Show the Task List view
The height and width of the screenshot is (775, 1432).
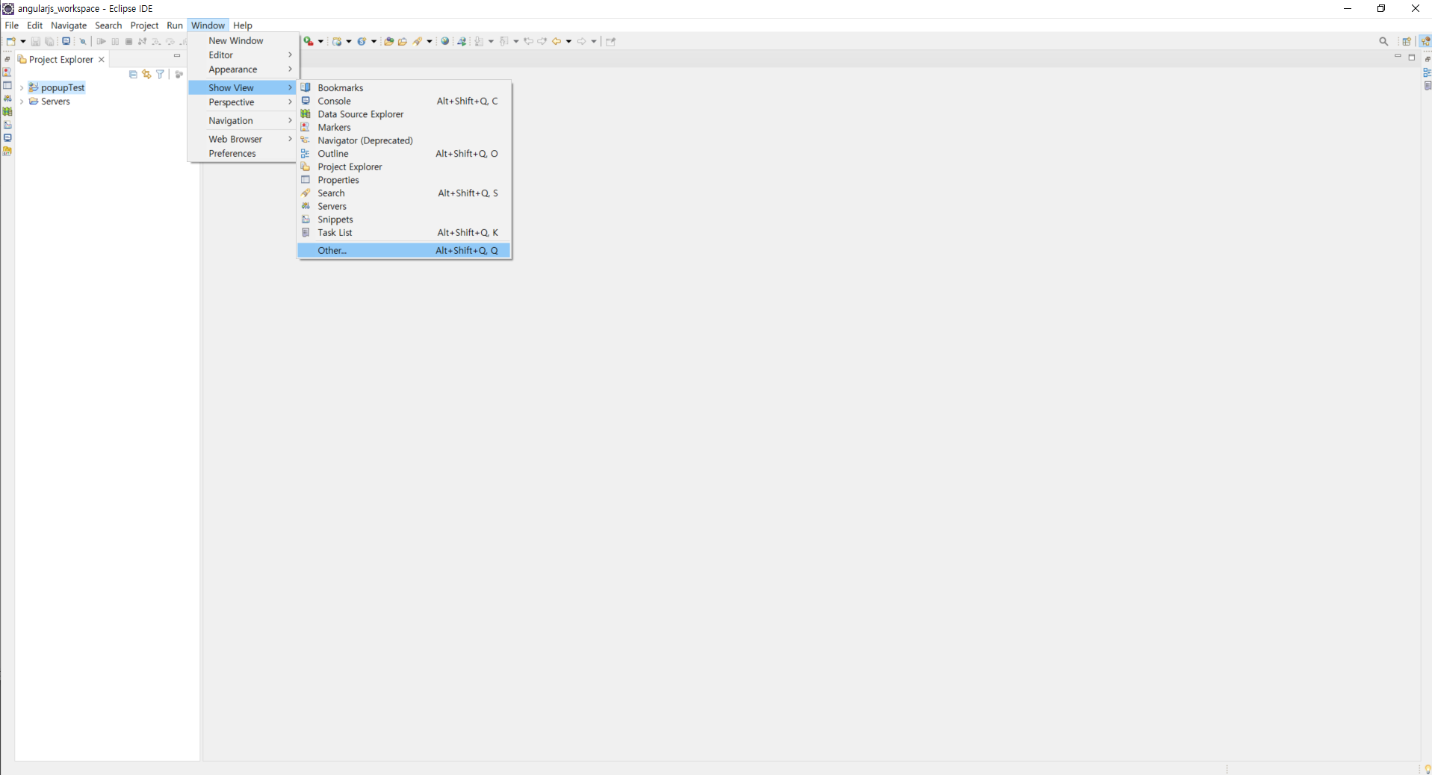(x=404, y=233)
